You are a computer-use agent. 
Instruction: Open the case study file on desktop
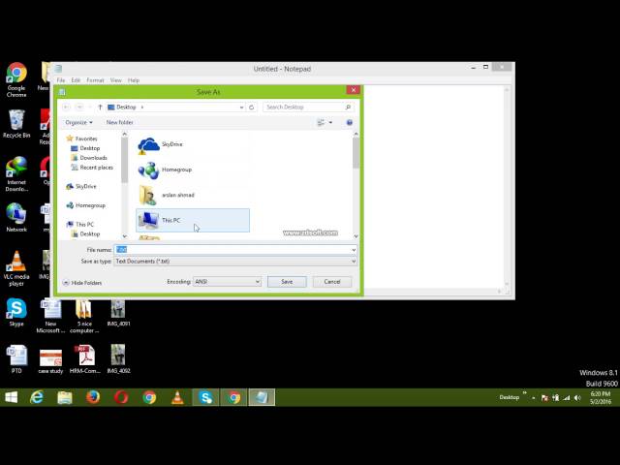click(x=50, y=361)
